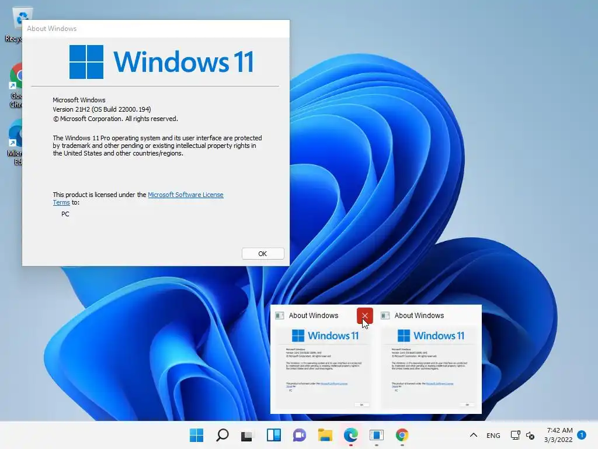Viewport: 598px width, 449px height.
Task: Click the About Windows title bar
Action: pos(155,29)
